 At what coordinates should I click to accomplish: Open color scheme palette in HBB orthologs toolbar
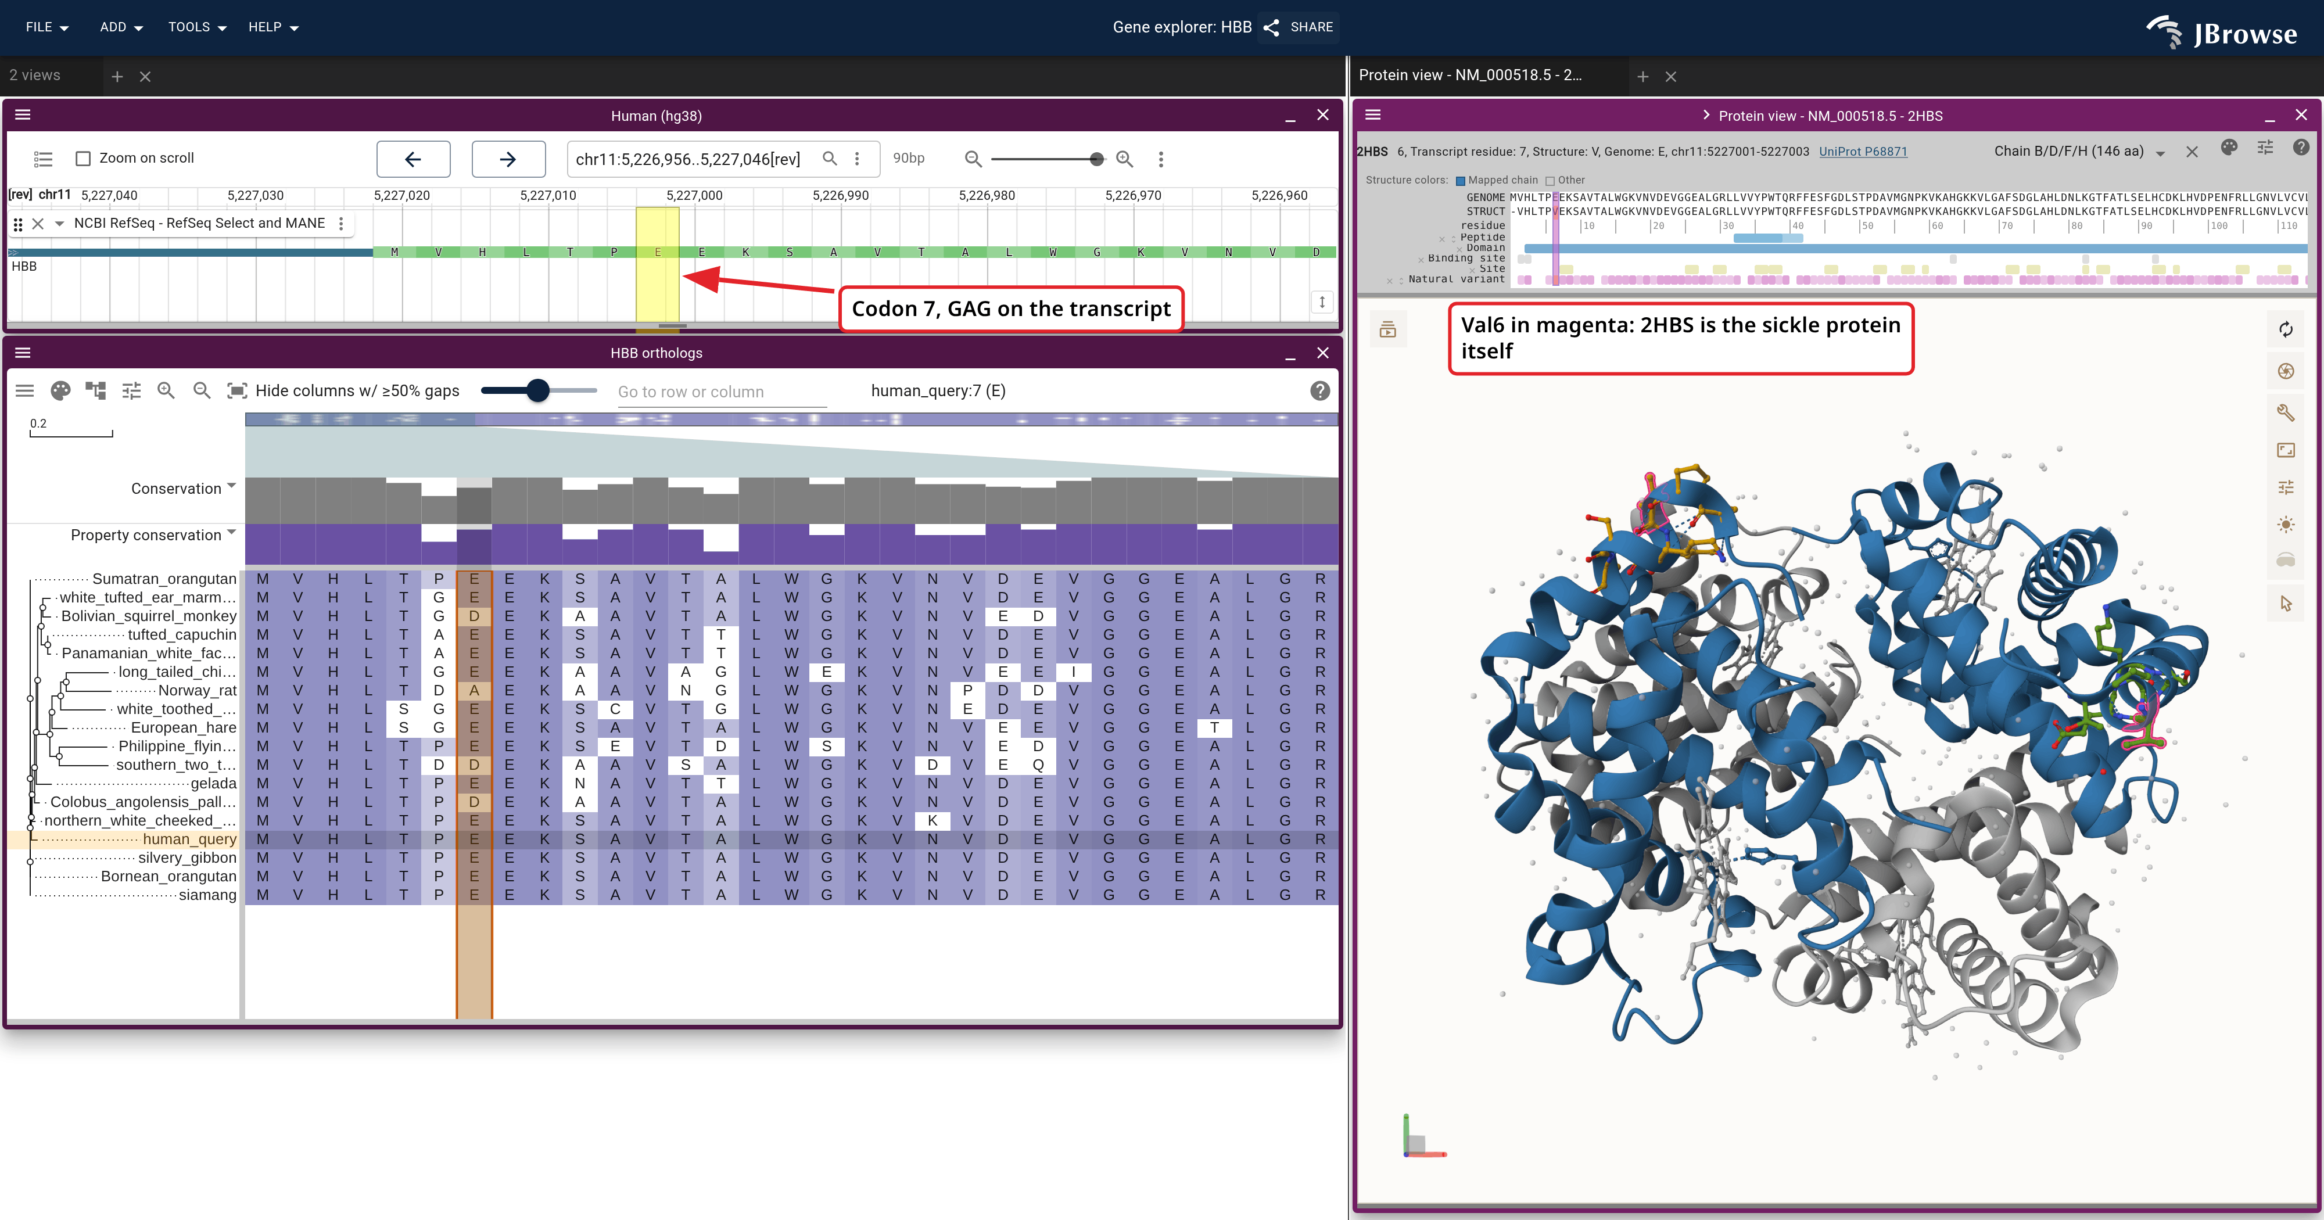coord(60,391)
